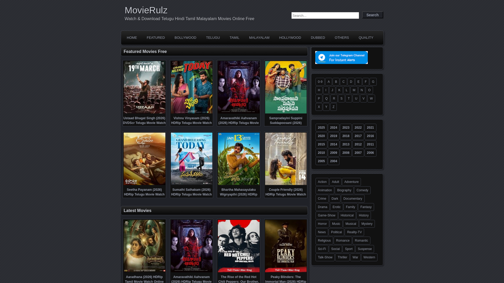Filter by year 2025
This screenshot has width=504, height=283.
[x=321, y=128]
